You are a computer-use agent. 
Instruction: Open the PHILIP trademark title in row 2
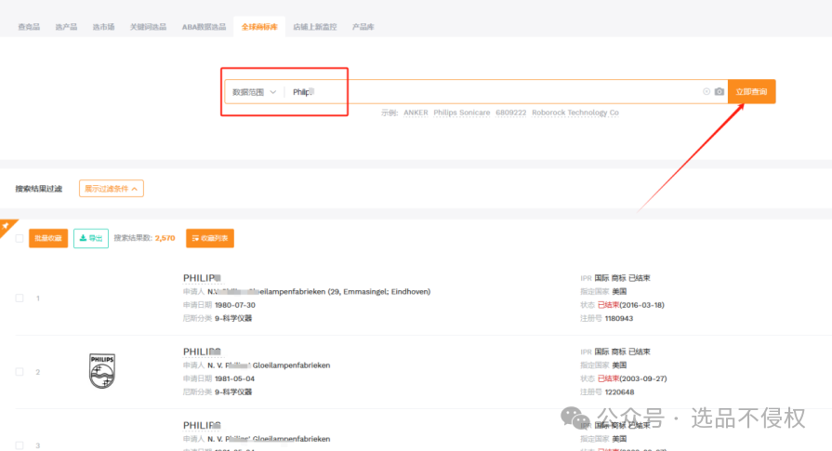pyautogui.click(x=202, y=352)
